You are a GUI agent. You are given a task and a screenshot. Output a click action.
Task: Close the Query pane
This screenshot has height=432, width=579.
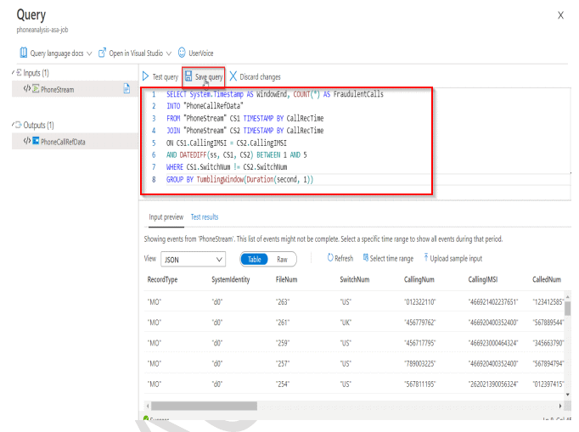pos(560,15)
